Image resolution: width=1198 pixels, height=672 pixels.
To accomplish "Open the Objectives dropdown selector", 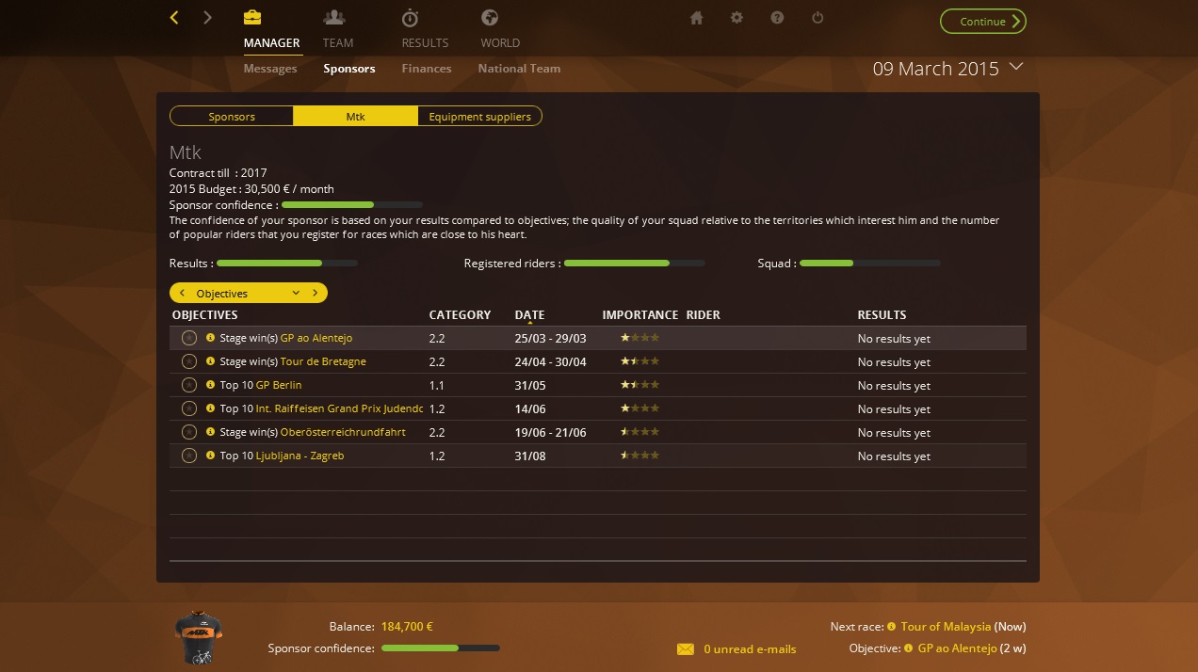I will (296, 294).
